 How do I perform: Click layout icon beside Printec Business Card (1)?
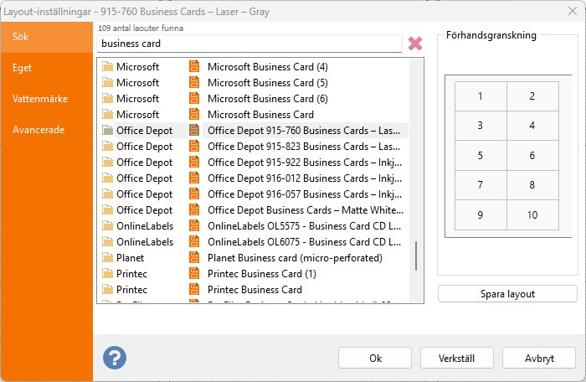pos(194,273)
